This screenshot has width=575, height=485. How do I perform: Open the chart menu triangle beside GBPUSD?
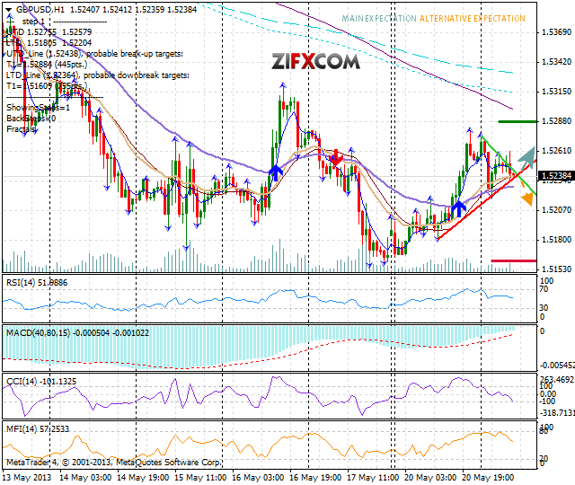tap(9, 10)
